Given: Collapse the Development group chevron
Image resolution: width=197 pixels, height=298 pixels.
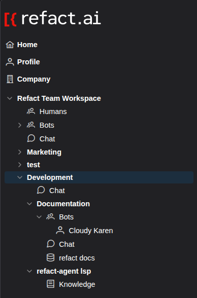Looking at the screenshot, I should click(20, 177).
